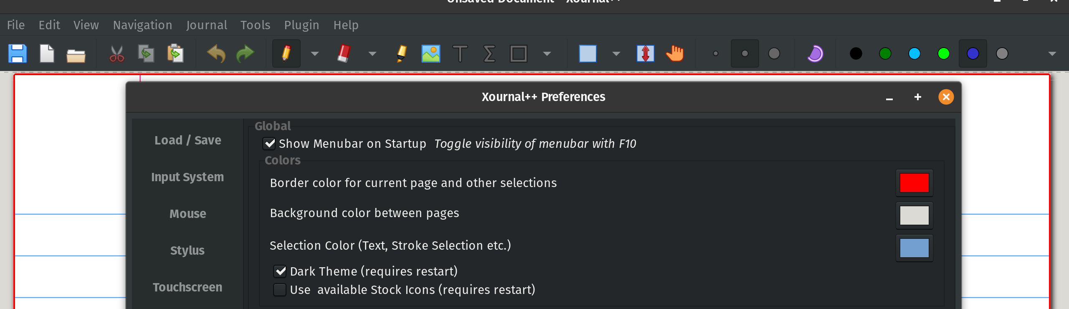
Task: Enable Use available Stock Icons
Action: [x=280, y=289]
